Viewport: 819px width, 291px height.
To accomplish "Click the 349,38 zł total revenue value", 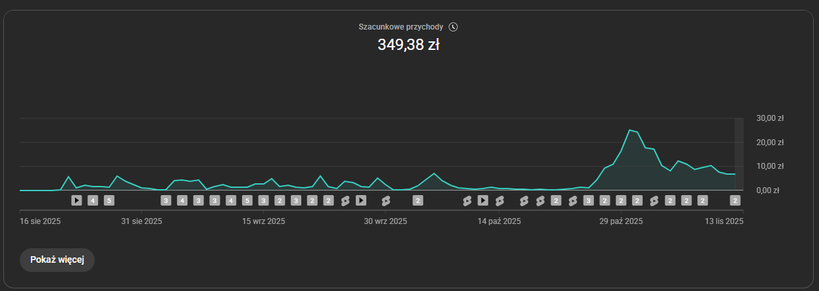I will (x=409, y=45).
